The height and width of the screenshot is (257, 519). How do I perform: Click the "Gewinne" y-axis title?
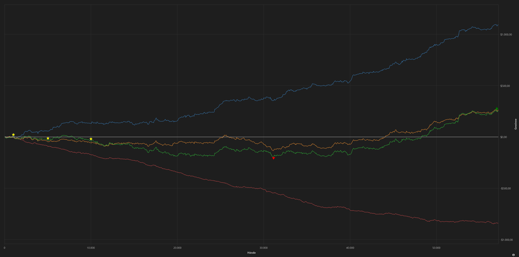coord(516,124)
